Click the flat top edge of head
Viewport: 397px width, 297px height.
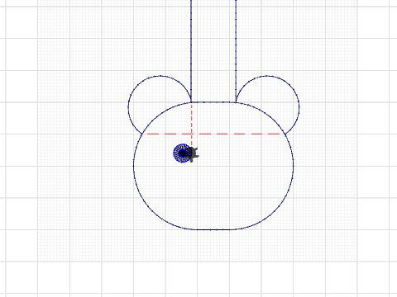[x=213, y=102]
